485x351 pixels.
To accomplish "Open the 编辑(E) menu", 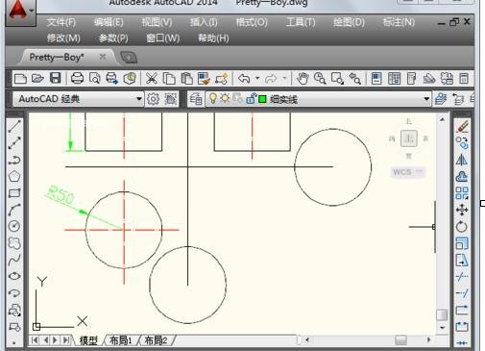I will click(x=109, y=22).
